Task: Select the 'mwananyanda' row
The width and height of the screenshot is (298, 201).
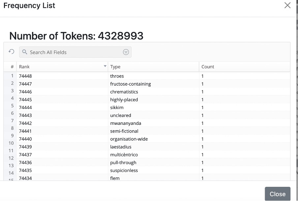Action: coord(126,123)
